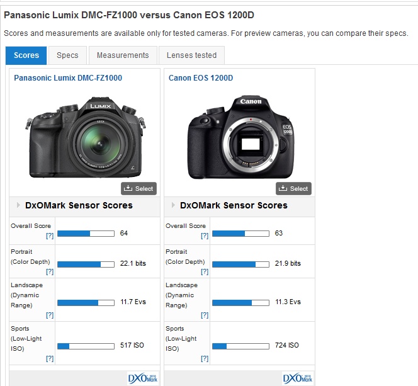Click Canon dynamic range bar 11.3 Evs

[240, 302]
